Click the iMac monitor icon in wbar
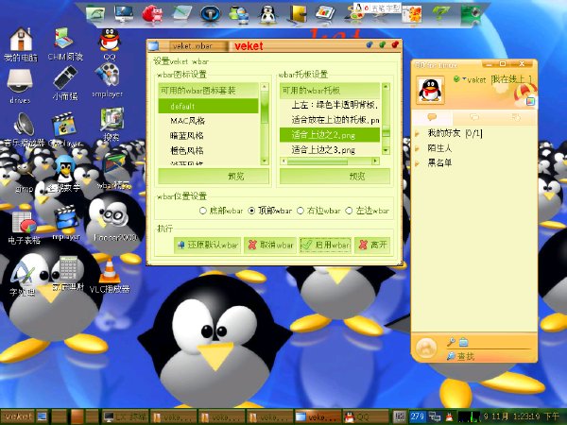 (x=124, y=14)
